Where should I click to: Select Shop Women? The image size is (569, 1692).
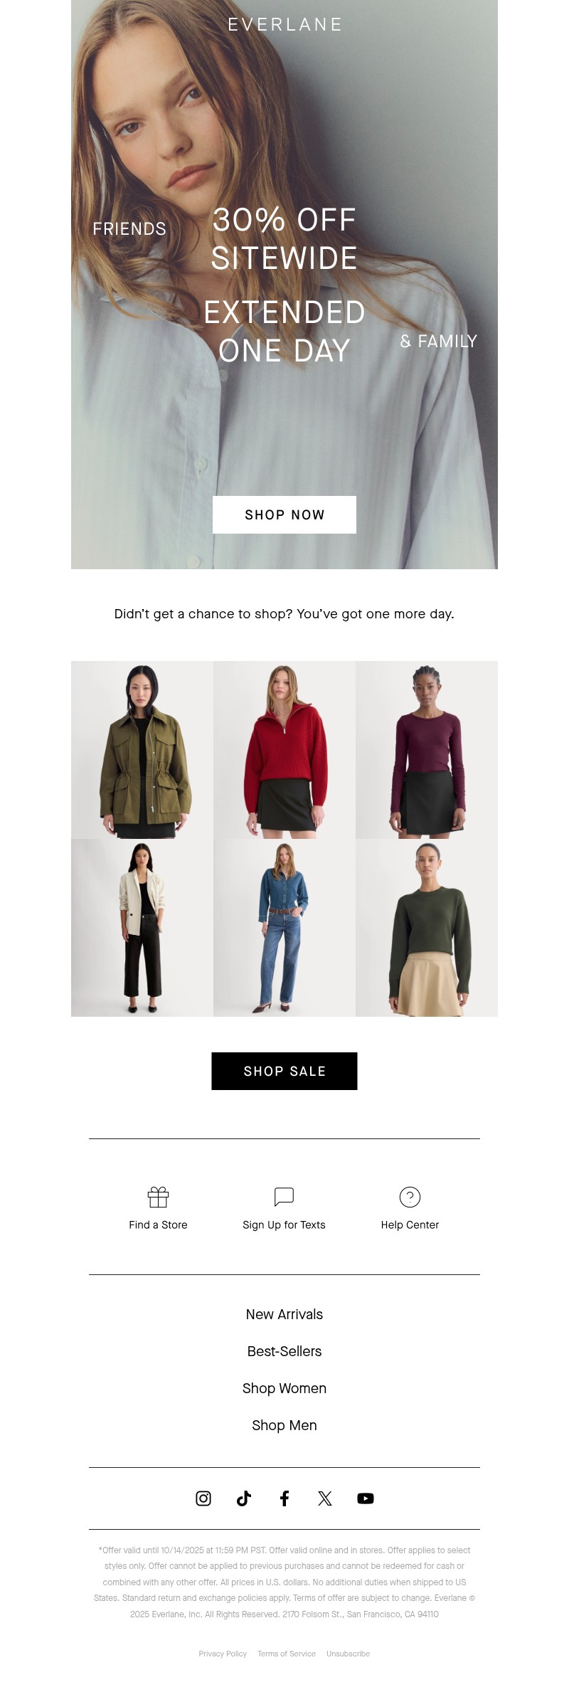284,1388
